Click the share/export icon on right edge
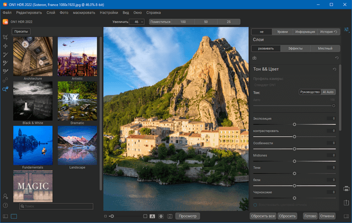The image size is (352, 223). tap(346, 203)
